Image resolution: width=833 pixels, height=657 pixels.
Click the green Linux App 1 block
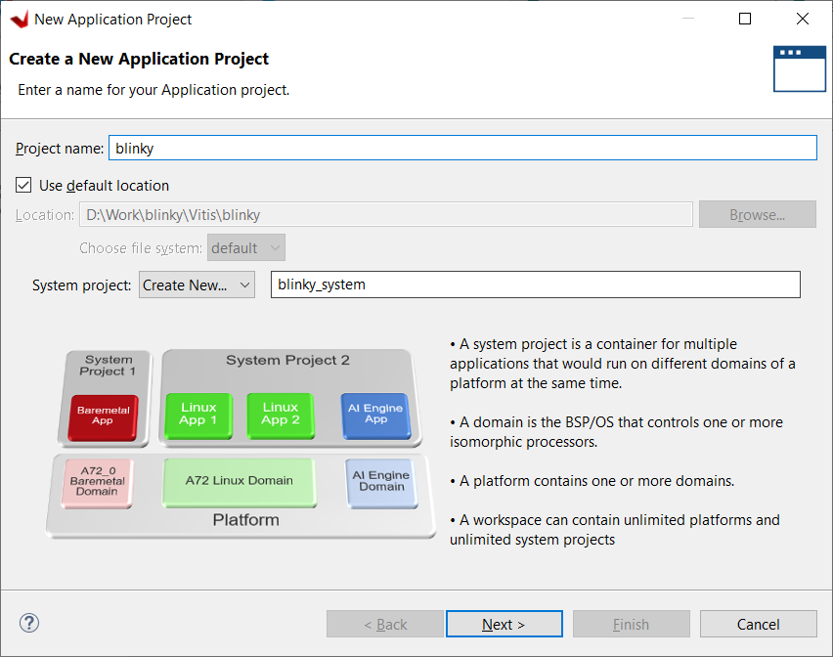click(198, 415)
